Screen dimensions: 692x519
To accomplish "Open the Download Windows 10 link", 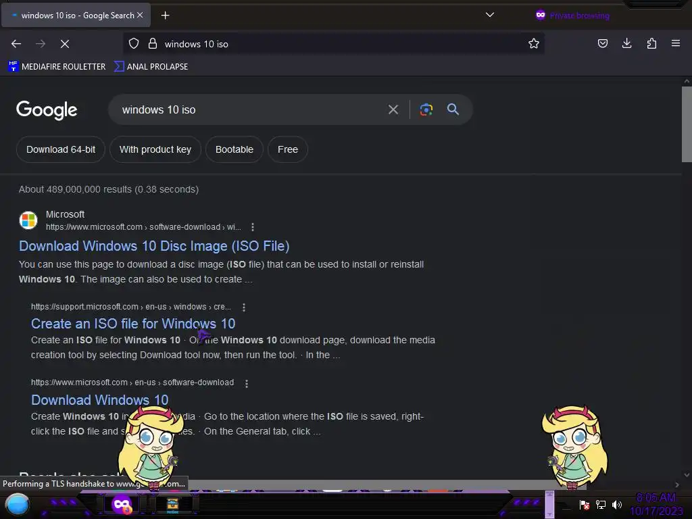I will point(100,400).
